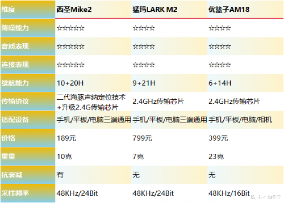Click 西圣Mike2 star rating in 音质表现 row
The image size is (284, 203).
coord(70,46)
